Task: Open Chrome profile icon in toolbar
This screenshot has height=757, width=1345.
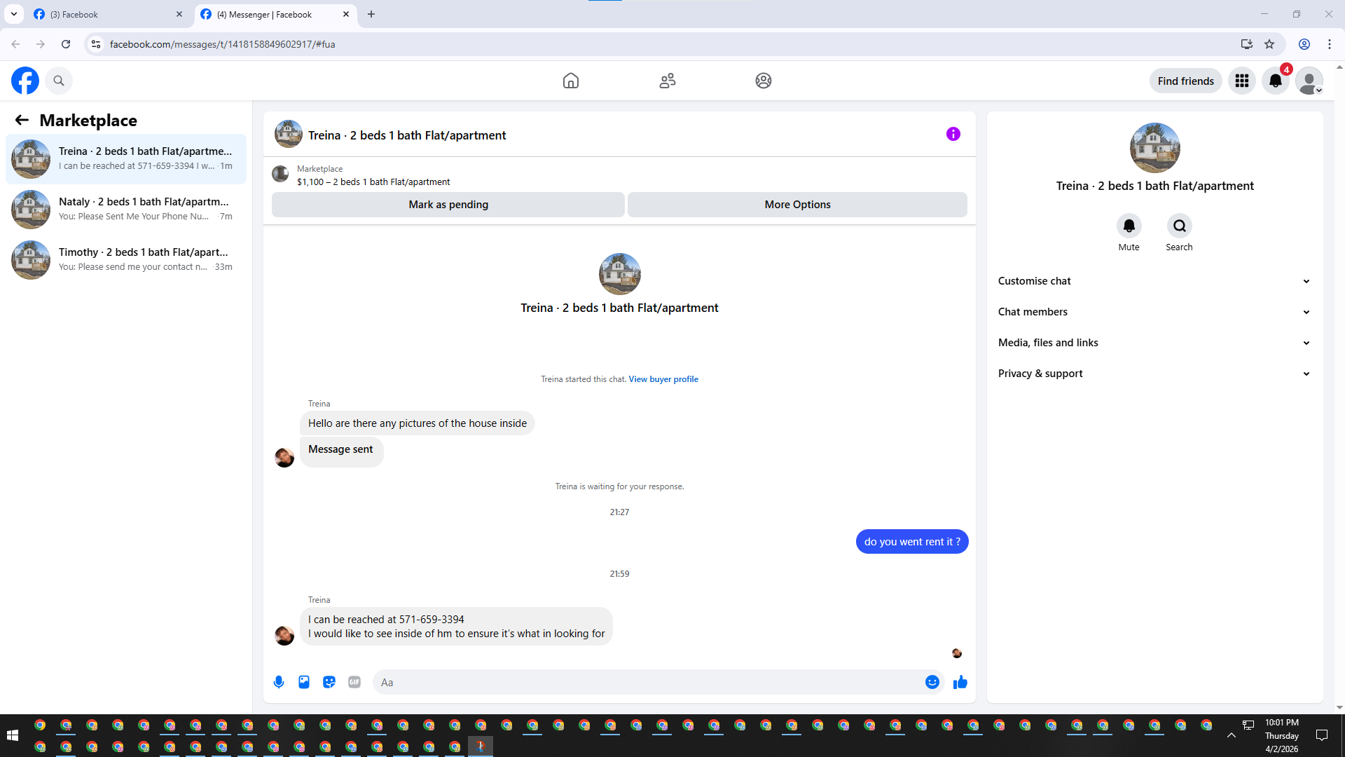Action: 1304,44
